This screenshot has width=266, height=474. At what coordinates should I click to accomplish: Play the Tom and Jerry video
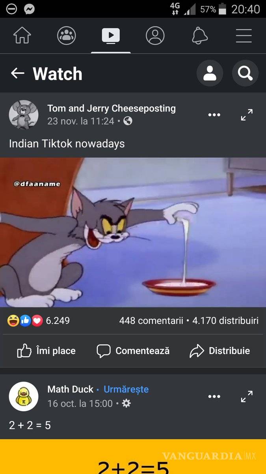click(133, 232)
